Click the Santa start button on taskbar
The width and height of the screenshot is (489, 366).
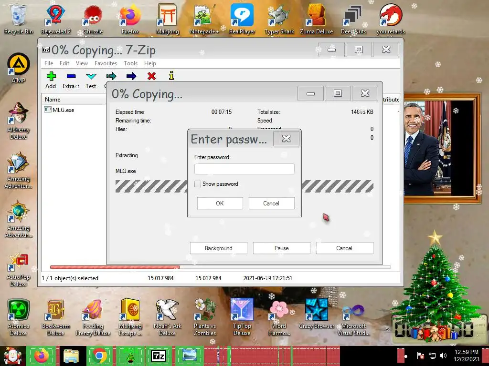(x=12, y=356)
